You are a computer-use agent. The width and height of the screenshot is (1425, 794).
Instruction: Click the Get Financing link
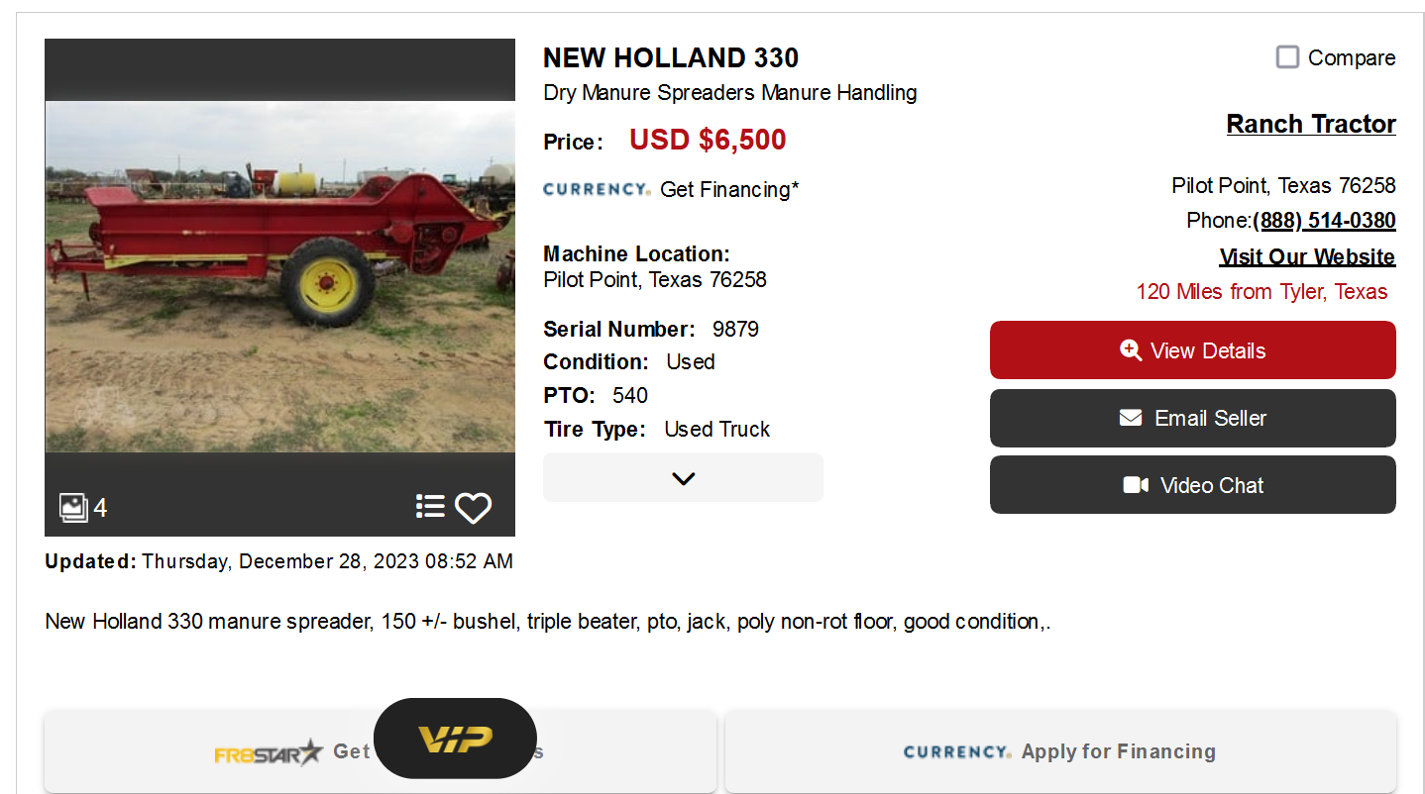(728, 189)
